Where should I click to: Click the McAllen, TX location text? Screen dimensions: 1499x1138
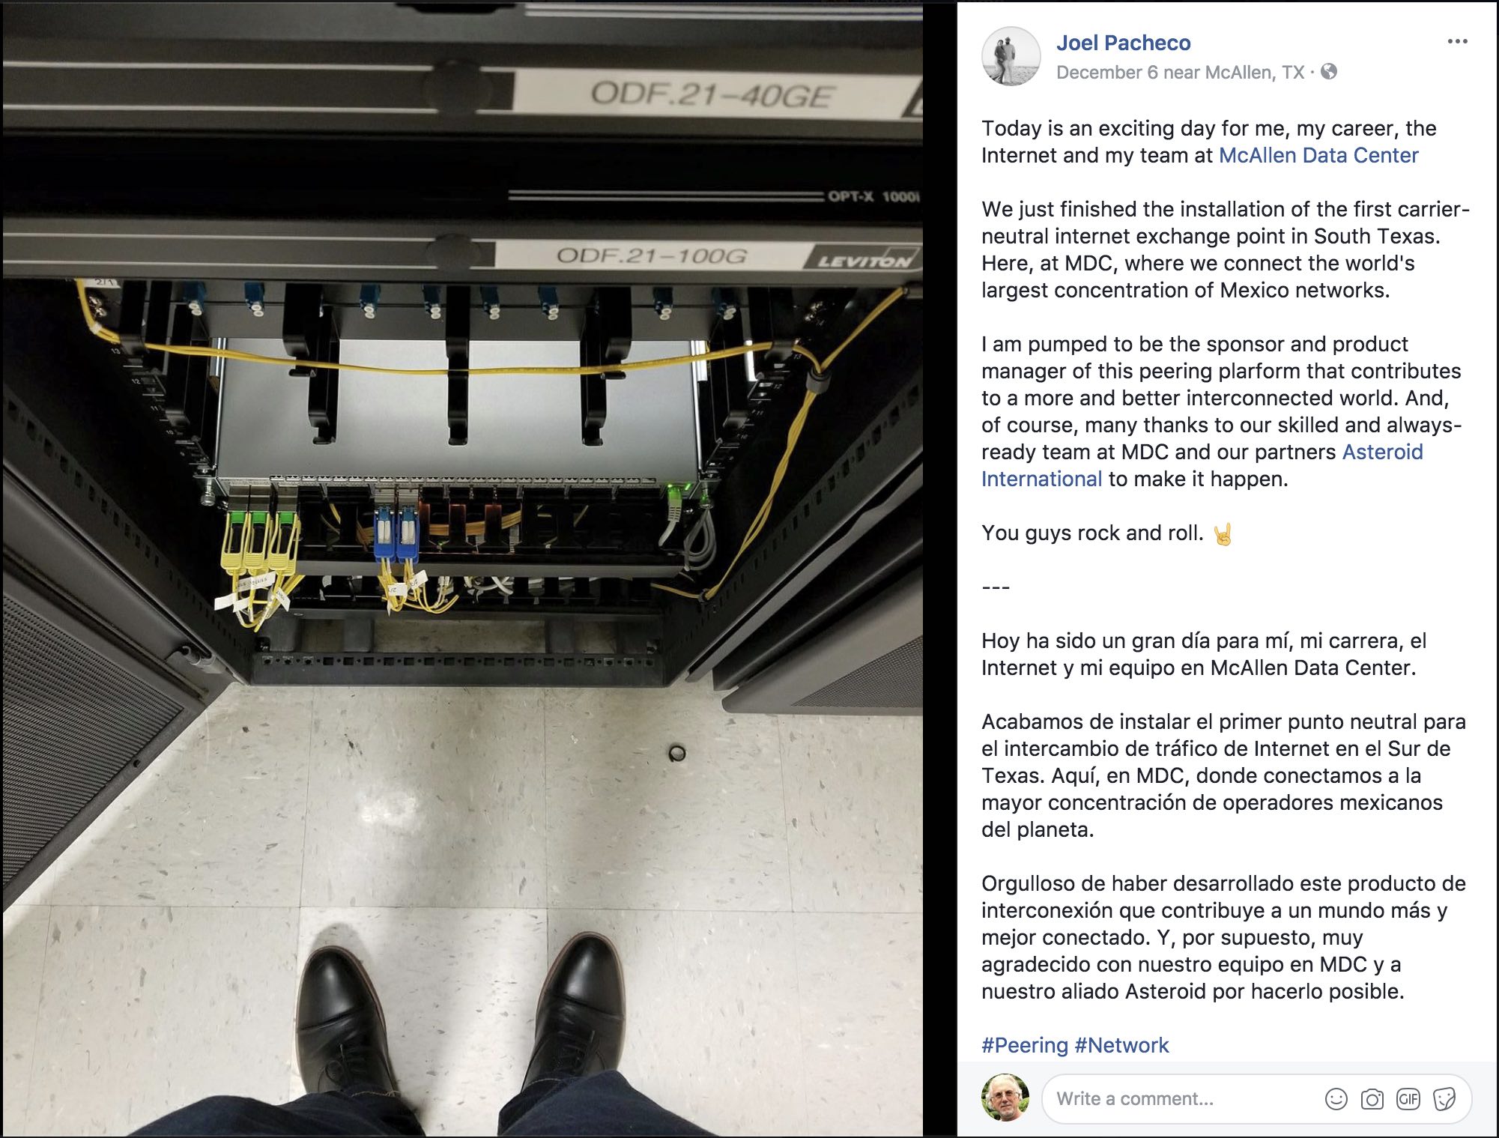1255,73
